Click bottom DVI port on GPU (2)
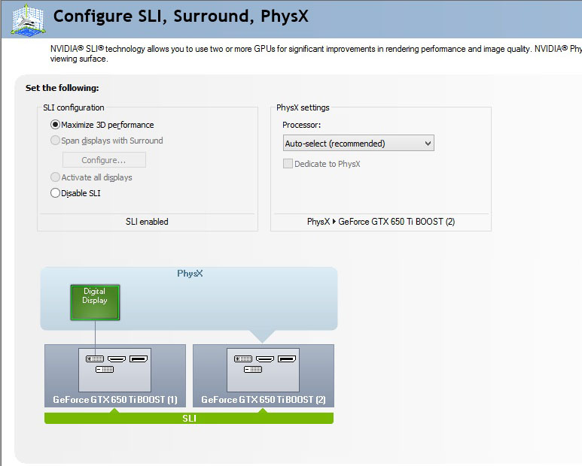 (253, 370)
